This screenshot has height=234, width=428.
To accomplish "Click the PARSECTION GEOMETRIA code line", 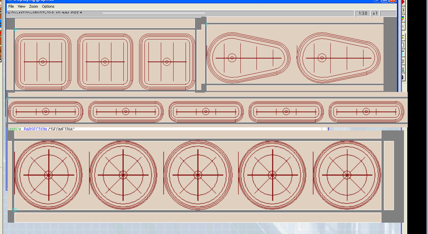I will (49, 129).
